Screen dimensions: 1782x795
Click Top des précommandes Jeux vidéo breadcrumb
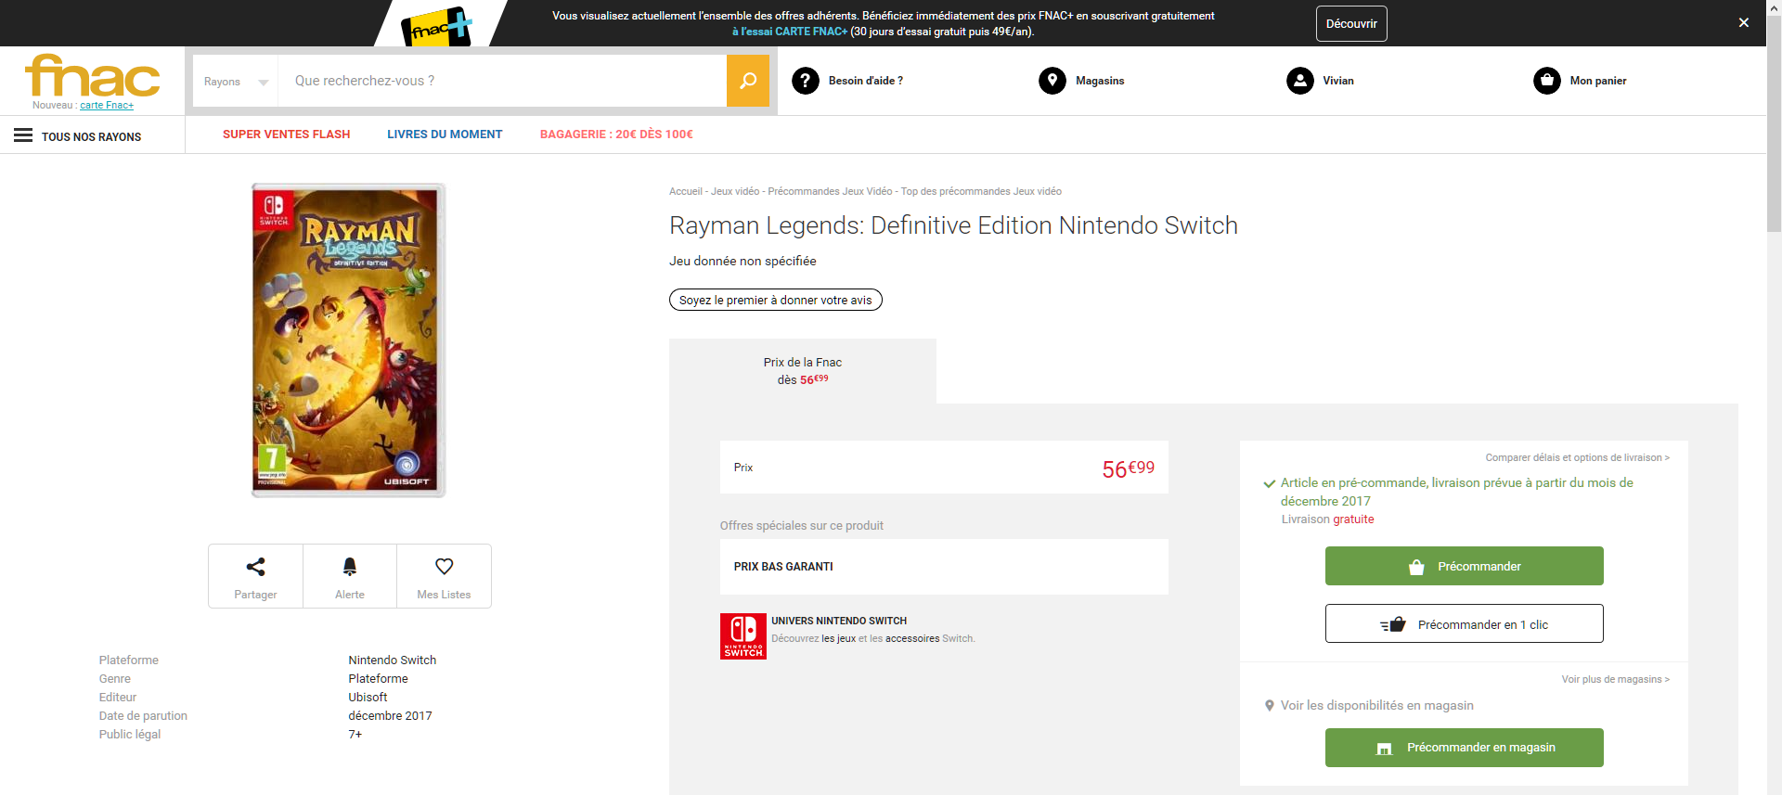point(981,191)
